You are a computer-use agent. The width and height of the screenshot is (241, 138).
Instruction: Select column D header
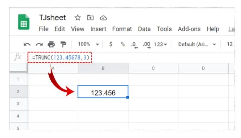tap(203, 68)
